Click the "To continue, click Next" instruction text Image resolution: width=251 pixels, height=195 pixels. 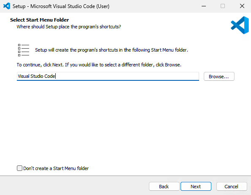tap(99, 65)
